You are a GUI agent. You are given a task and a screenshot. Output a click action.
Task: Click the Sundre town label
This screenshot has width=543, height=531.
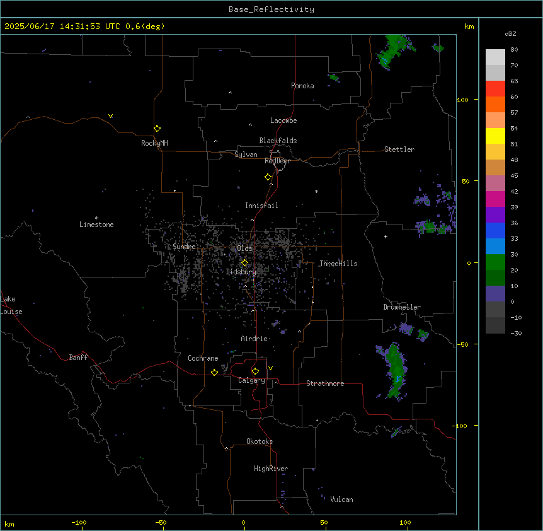pos(184,247)
